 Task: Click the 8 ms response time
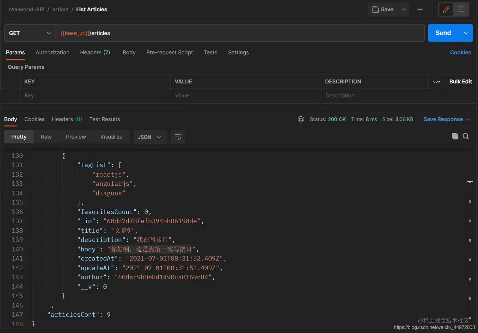[371, 119]
